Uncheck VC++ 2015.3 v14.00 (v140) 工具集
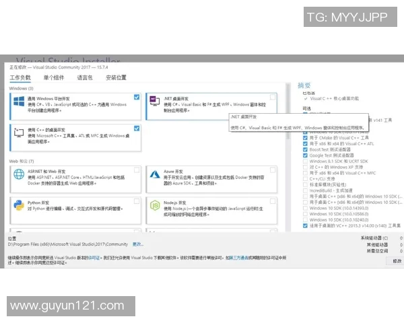The width and height of the screenshot is (404, 323). pyautogui.click(x=305, y=226)
